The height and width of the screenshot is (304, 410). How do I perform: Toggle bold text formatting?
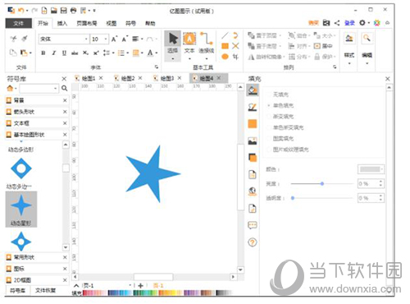[x=43, y=53]
